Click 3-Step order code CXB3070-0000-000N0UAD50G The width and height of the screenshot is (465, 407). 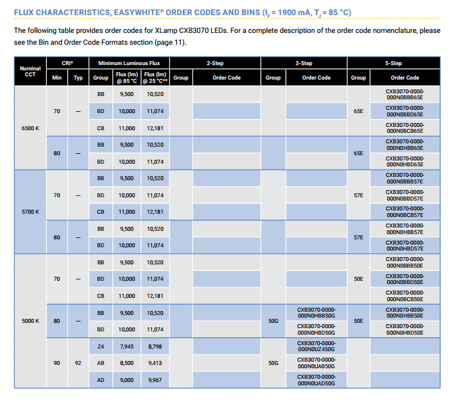[316, 380]
